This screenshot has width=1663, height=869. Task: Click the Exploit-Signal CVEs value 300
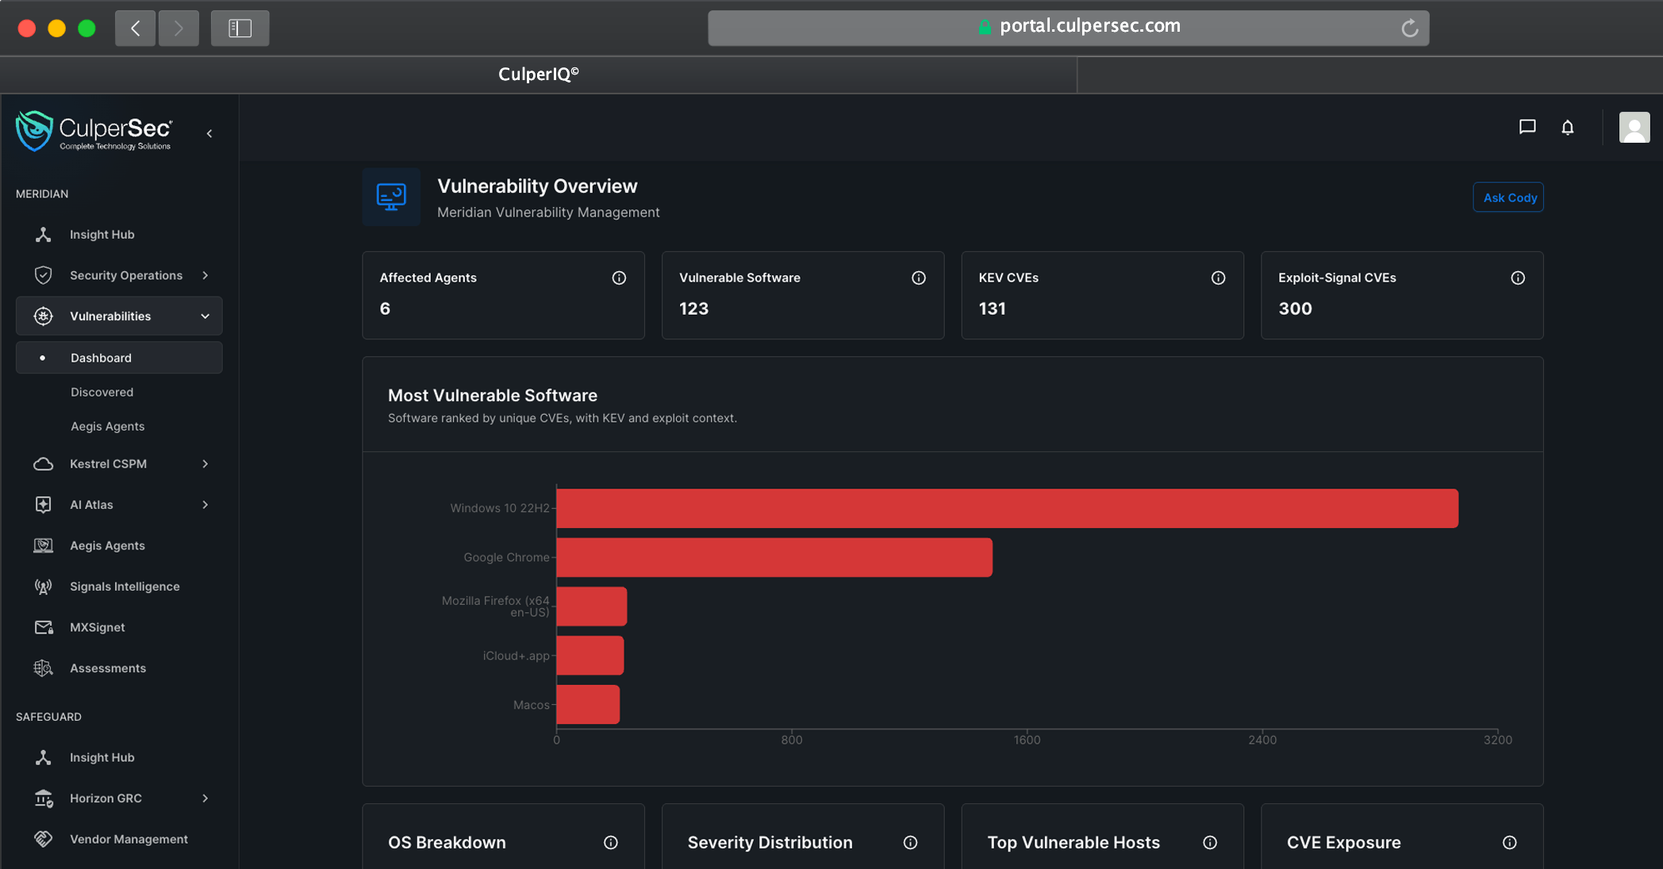click(1295, 308)
